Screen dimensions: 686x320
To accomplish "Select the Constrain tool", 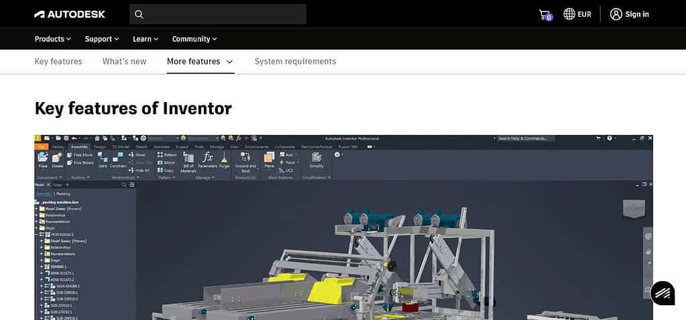I will click(118, 160).
